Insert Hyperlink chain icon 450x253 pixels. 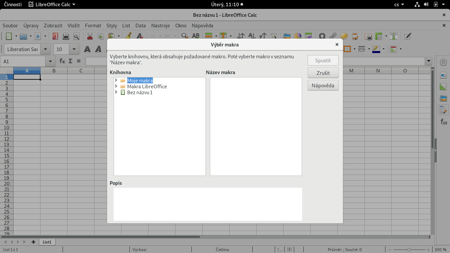[x=333, y=36]
